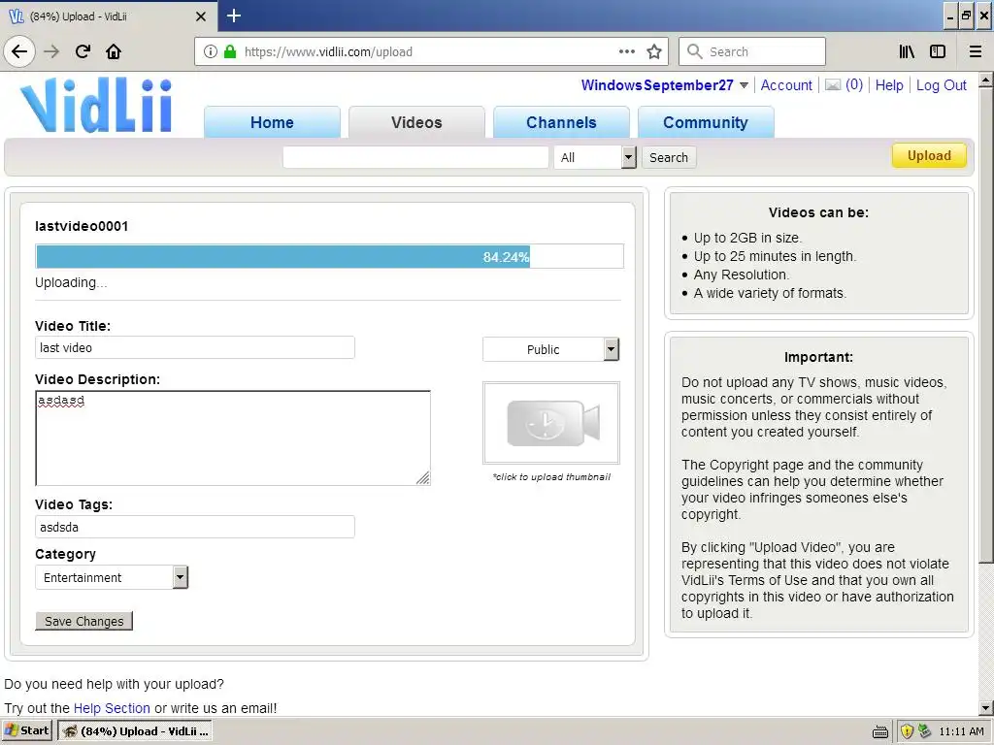The image size is (994, 745).
Task: Open the on-screen keyboard tray icon
Action: click(880, 731)
